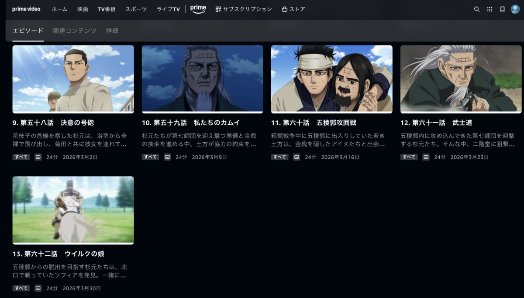Click 24分 duration of episode 9
This screenshot has height=298, width=524.
tap(52, 157)
